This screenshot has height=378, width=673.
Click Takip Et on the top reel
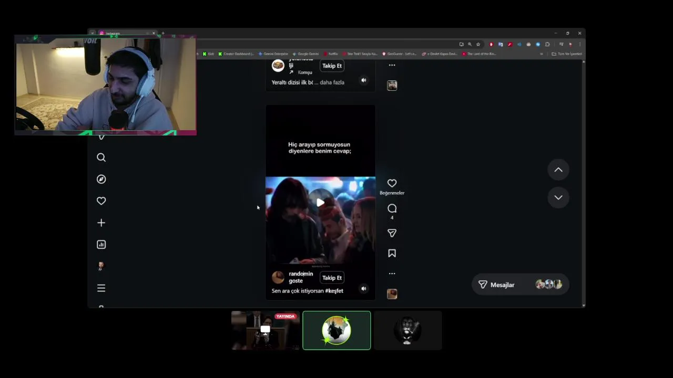coord(332,66)
